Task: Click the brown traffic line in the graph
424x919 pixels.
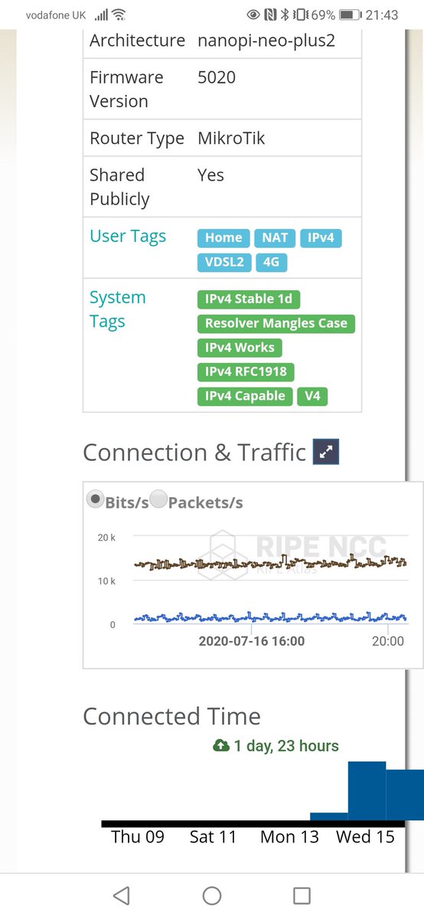Action: pos(269,564)
